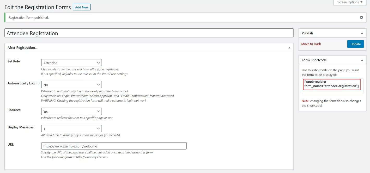
Task: Click the Add New button
Action: coord(82,7)
